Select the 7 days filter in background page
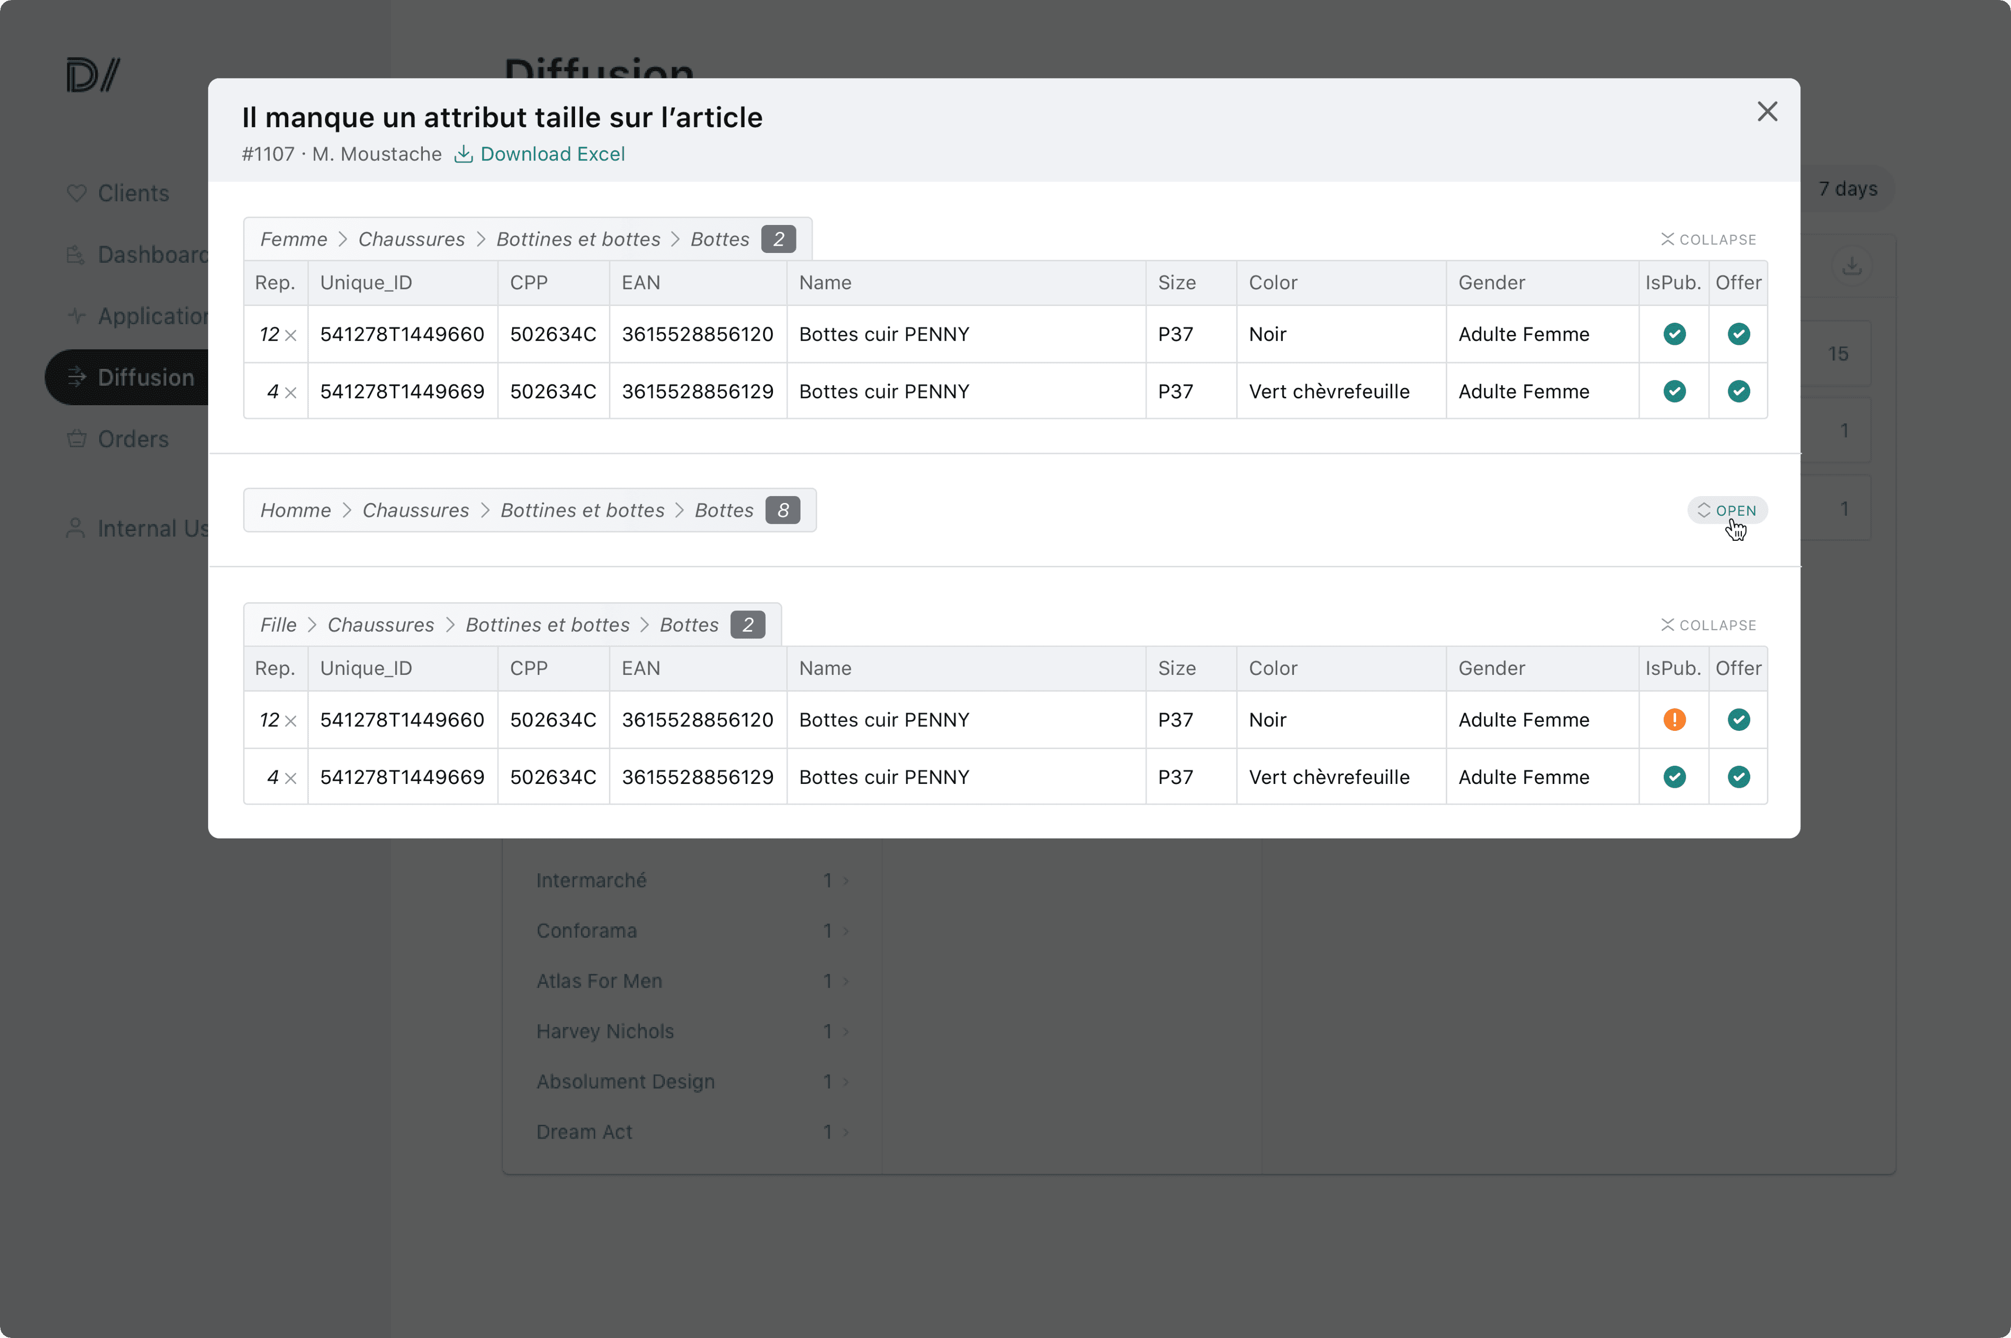The width and height of the screenshot is (2011, 1338). [x=1847, y=189]
